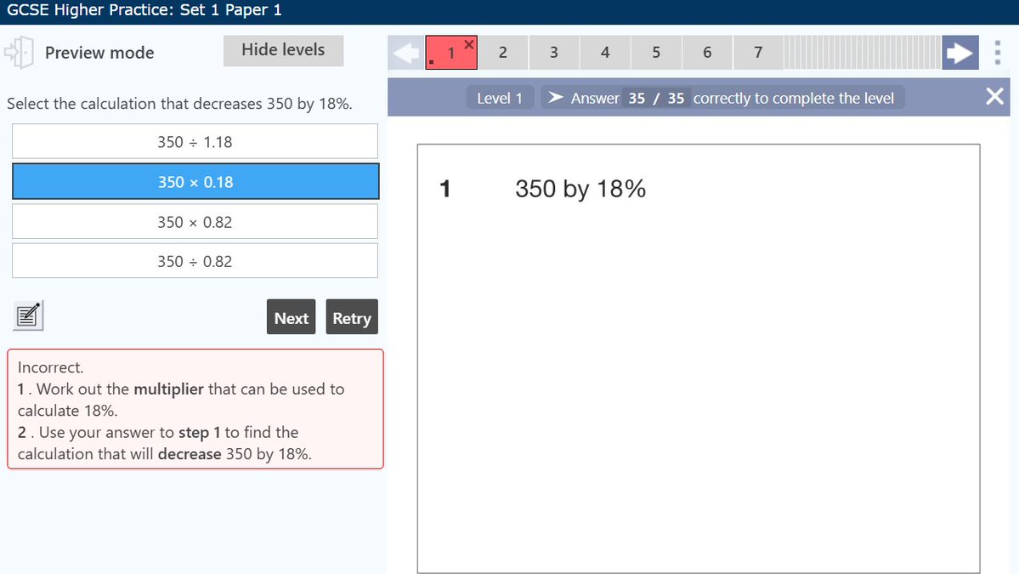
Task: Open the notes and feedback editor icon
Action: [26, 315]
